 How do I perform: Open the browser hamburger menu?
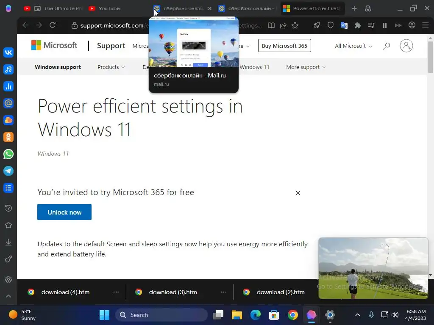pyautogui.click(x=426, y=25)
